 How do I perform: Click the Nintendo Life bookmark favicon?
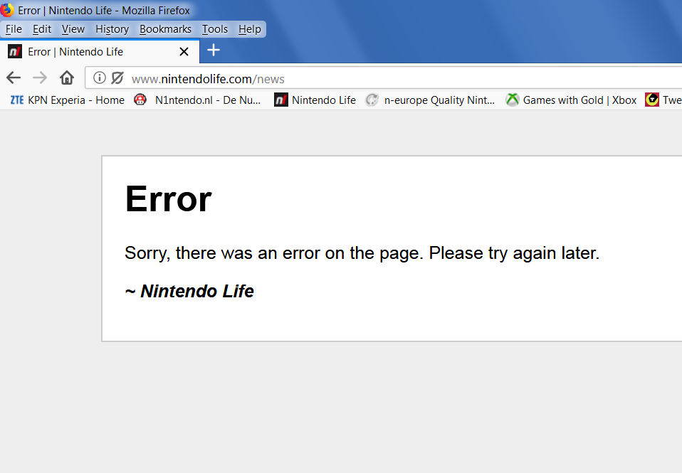pos(281,100)
